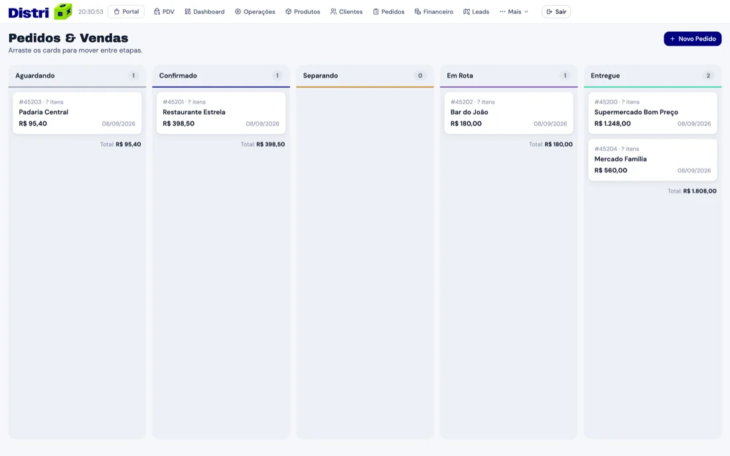Select the Supermercado Bom Preço card
Image resolution: width=730 pixels, height=456 pixels.
coord(653,113)
